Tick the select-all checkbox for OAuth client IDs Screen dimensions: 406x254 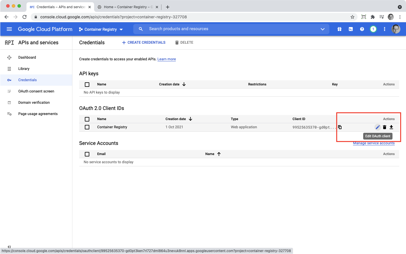click(87, 119)
